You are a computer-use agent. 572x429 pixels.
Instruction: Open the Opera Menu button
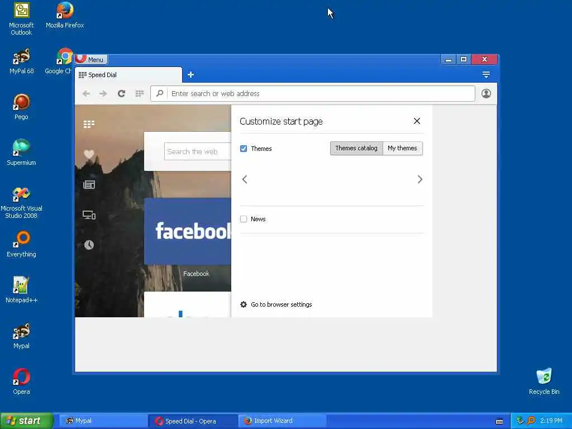tap(91, 59)
